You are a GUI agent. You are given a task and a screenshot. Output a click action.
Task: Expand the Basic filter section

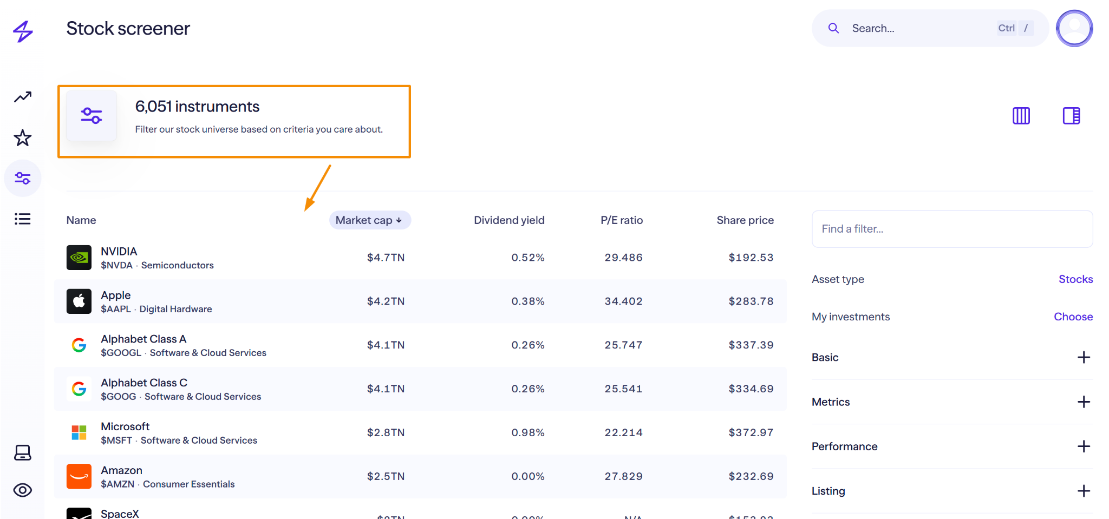(x=953, y=357)
